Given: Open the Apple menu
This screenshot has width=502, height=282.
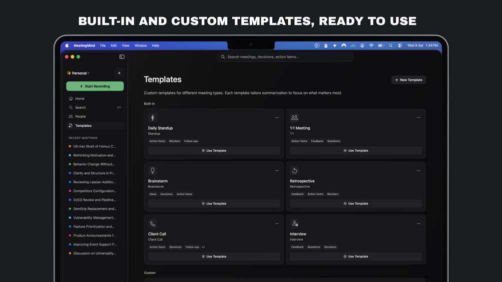Looking at the screenshot, I should tap(67, 46).
